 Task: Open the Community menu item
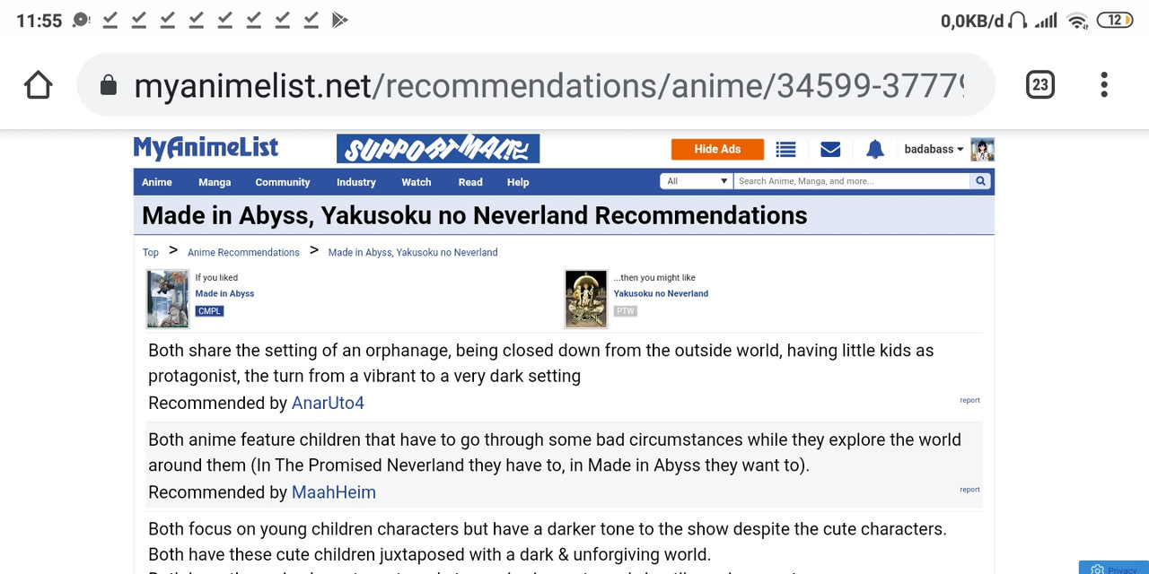pos(282,182)
